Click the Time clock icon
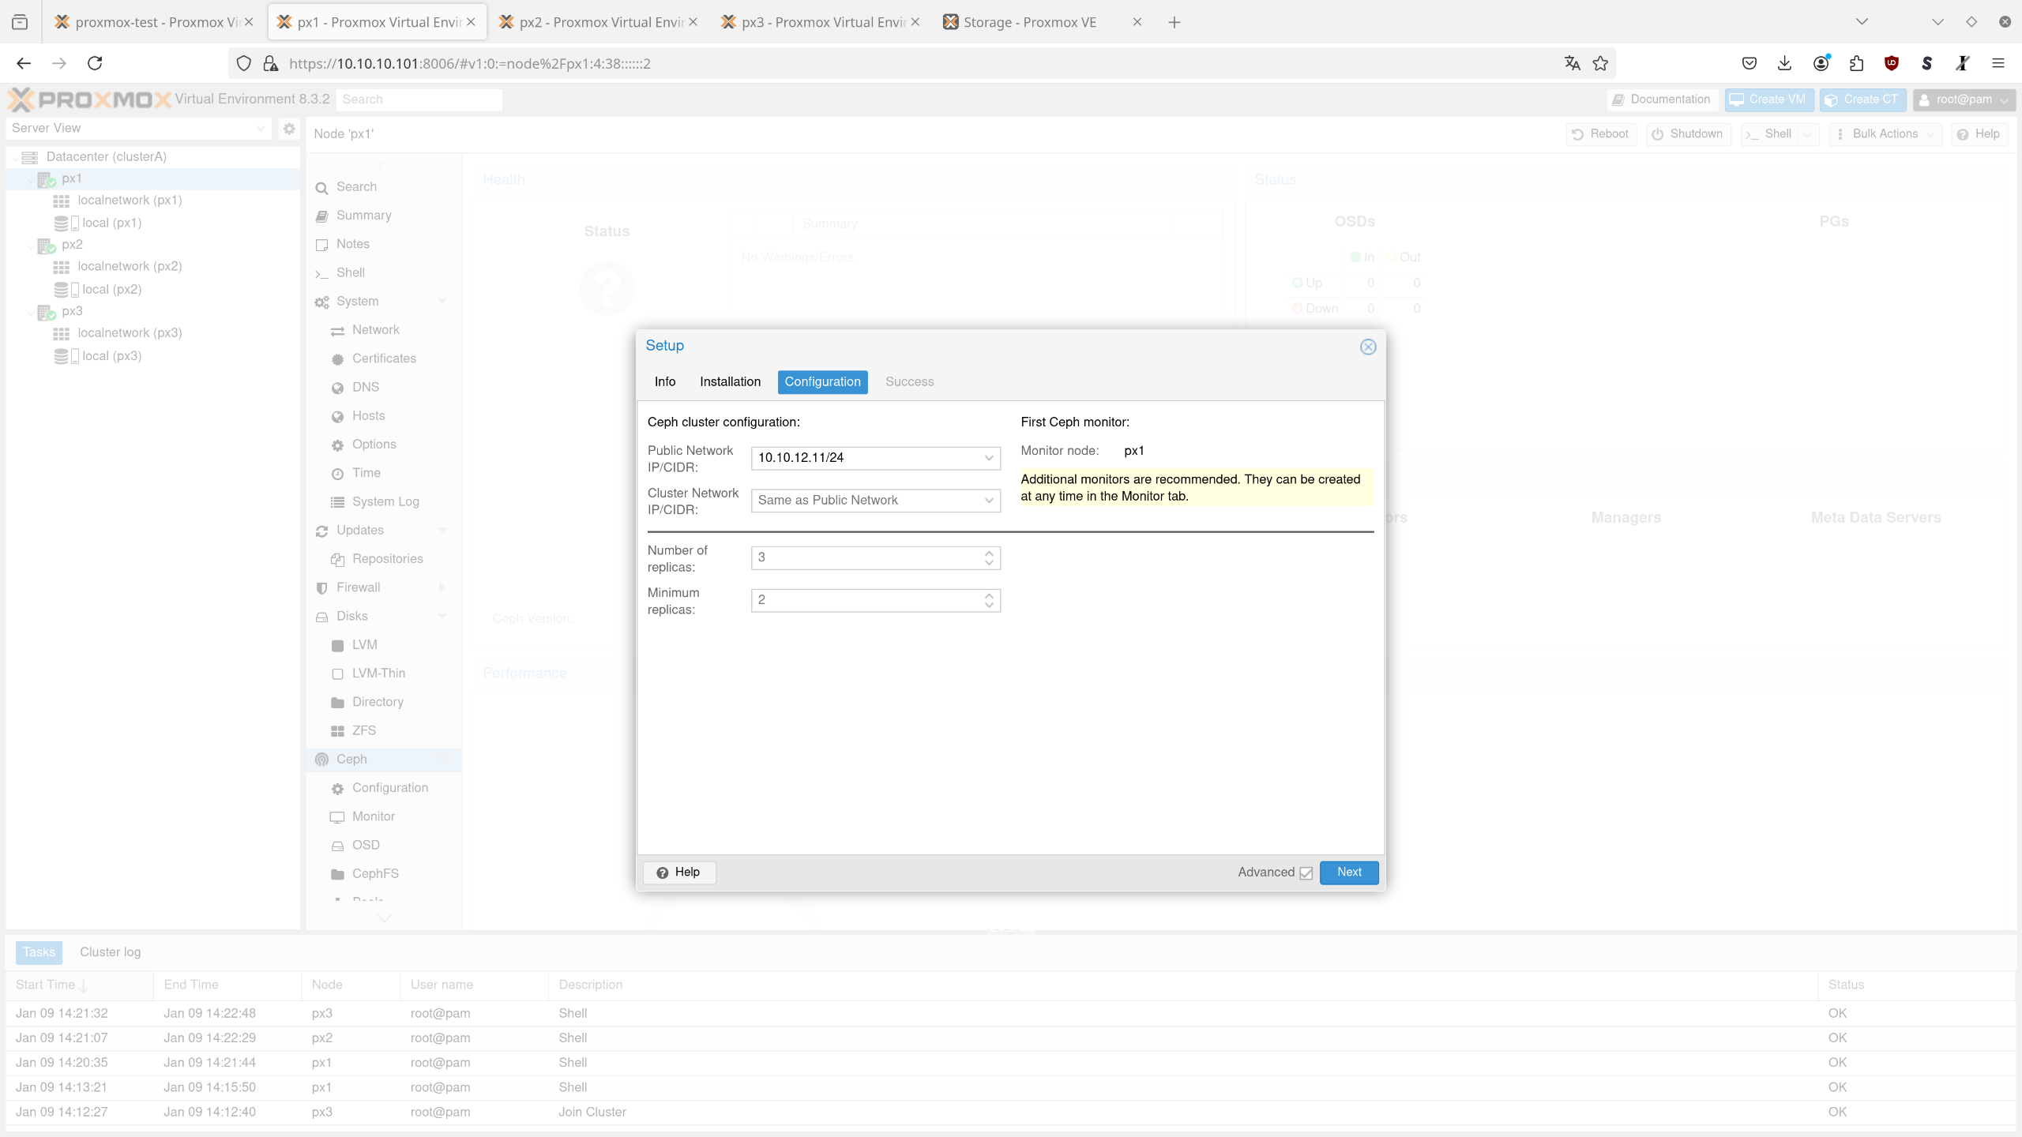Image resolution: width=2022 pixels, height=1137 pixels. point(337,474)
